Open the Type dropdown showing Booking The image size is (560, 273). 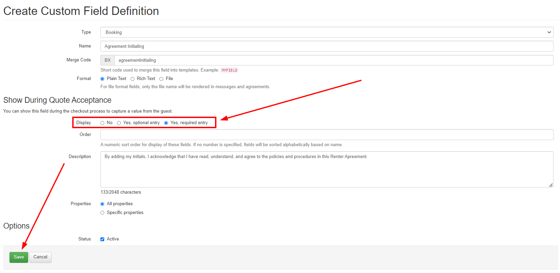[x=326, y=32]
